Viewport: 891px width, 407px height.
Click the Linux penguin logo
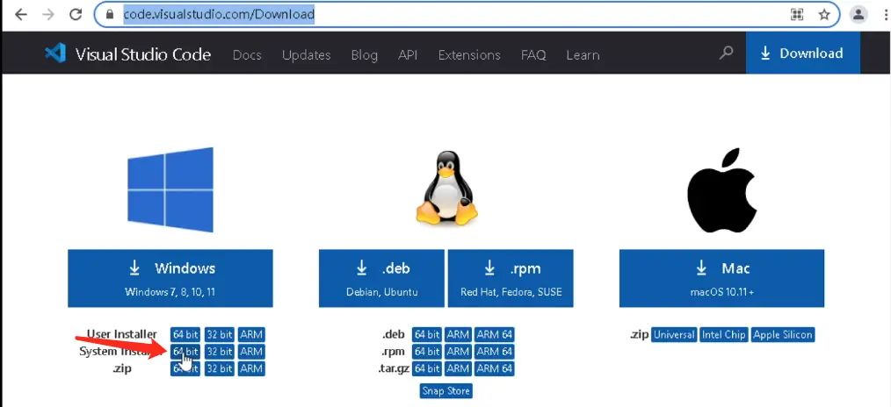(447, 189)
